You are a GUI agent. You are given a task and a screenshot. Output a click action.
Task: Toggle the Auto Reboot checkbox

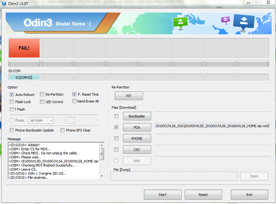point(11,95)
